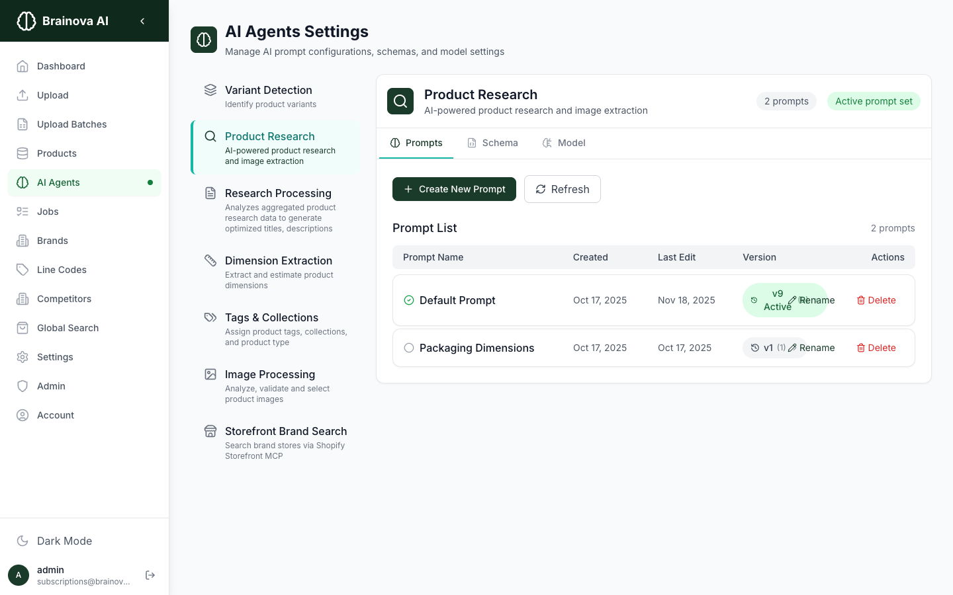953x595 pixels.
Task: Click the admin account avatar
Action: pos(18,575)
